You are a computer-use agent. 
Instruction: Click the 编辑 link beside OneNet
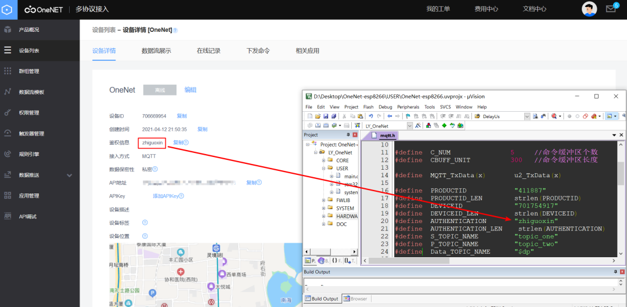pyautogui.click(x=190, y=90)
